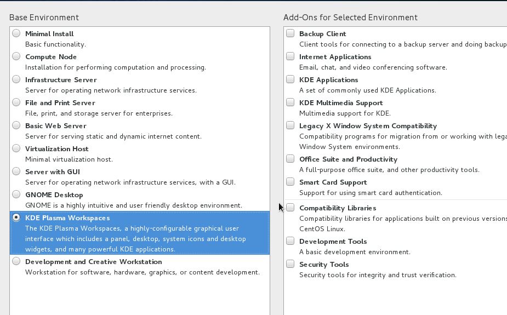
Task: Enable KDE Multimedia Support checkbox
Action: coord(290,102)
